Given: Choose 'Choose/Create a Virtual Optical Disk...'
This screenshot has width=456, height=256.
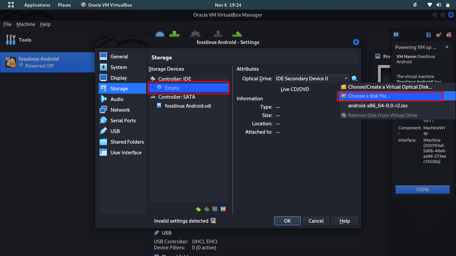Looking at the screenshot, I should point(397,87).
